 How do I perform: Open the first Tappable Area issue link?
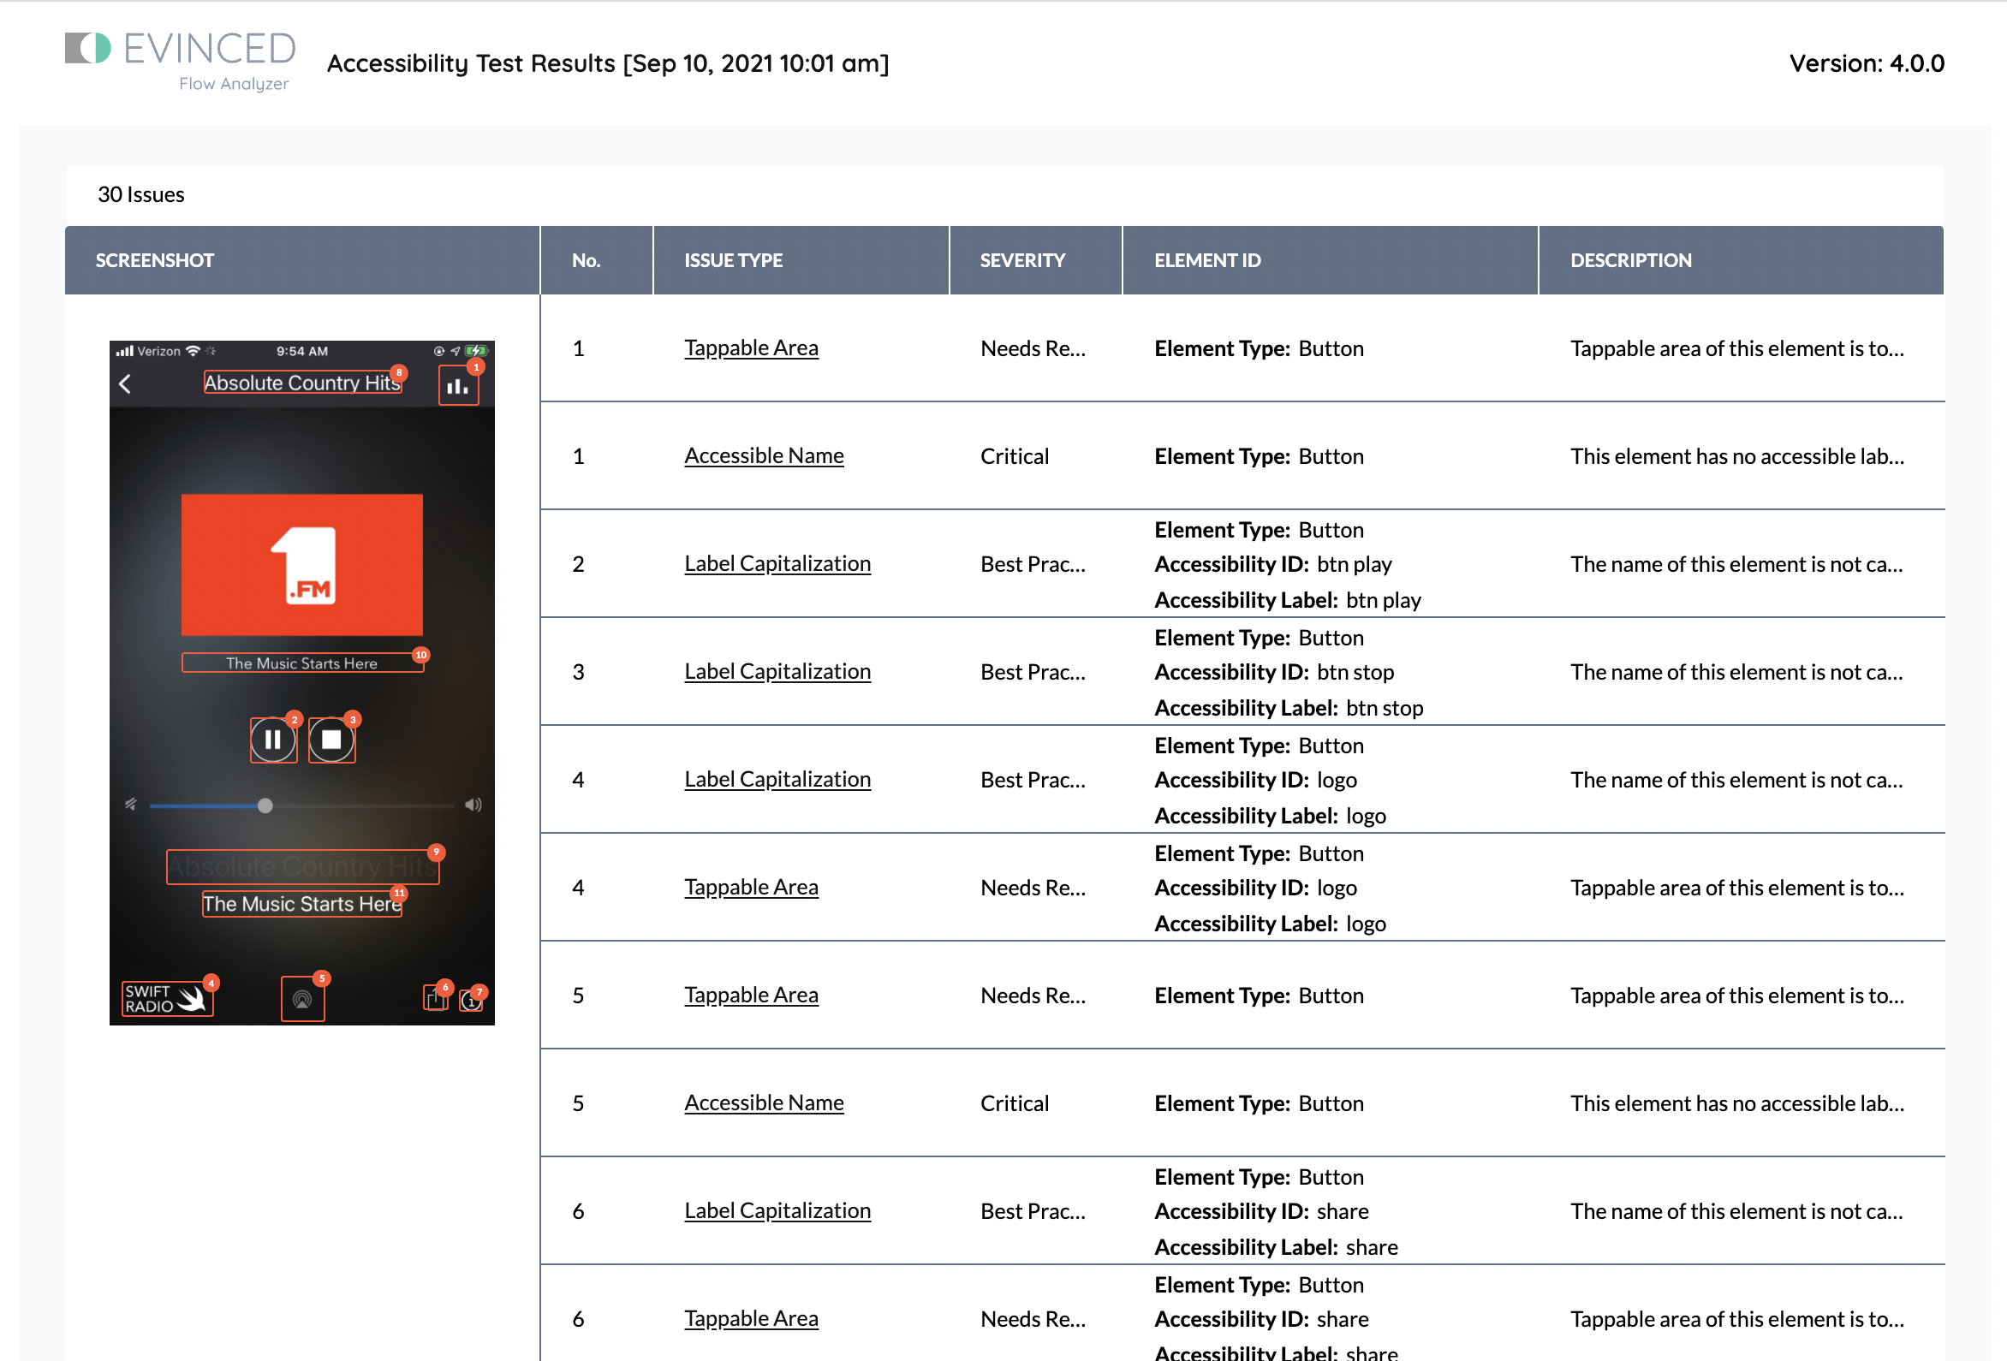click(750, 348)
